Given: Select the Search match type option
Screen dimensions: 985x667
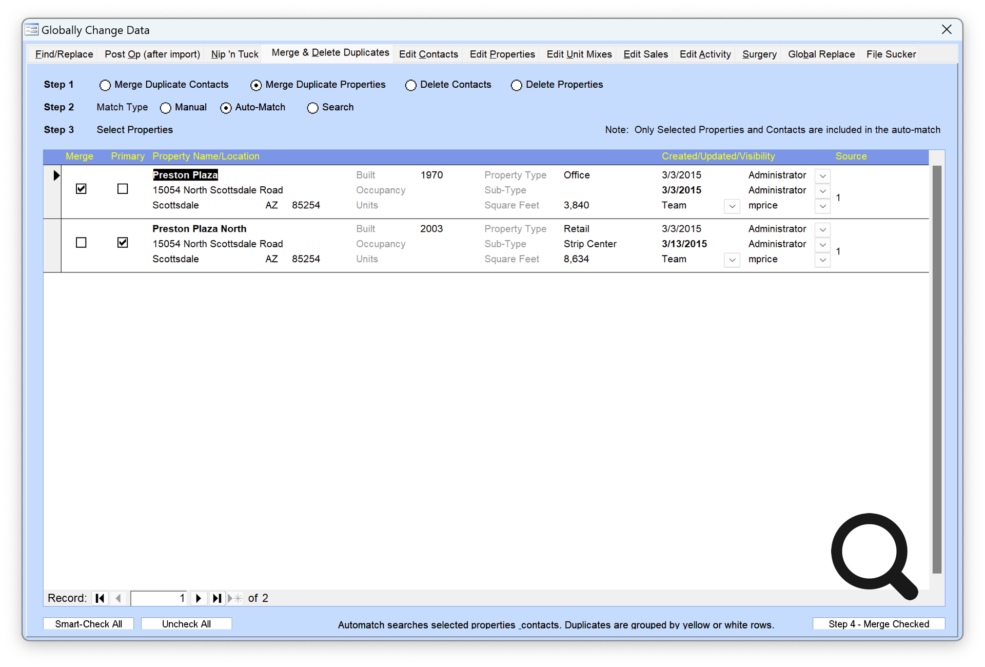Looking at the screenshot, I should click(x=313, y=107).
